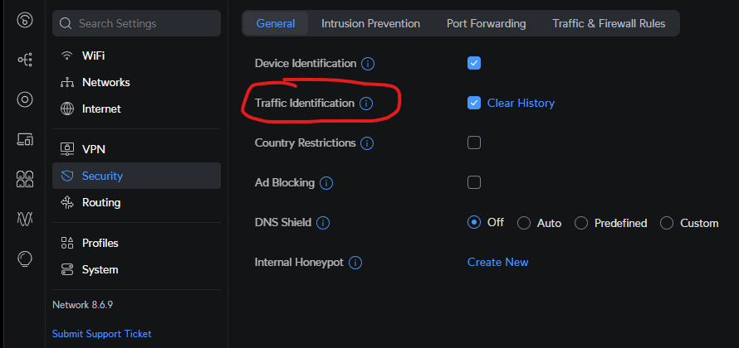
Task: Click the info icon next to DNS Shield
Action: [x=323, y=223]
